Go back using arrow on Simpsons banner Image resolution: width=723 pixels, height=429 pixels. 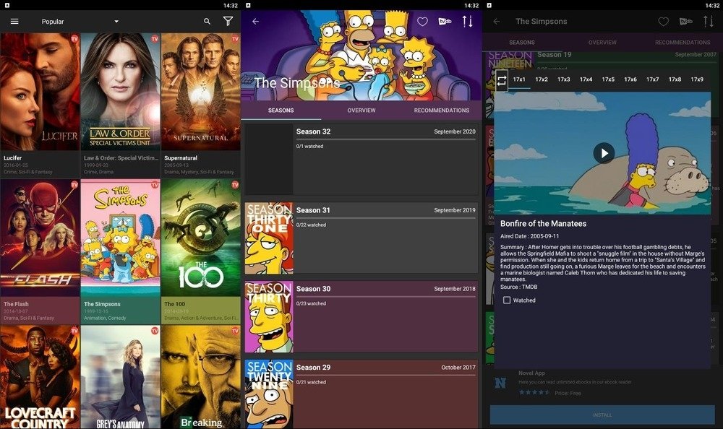tap(255, 21)
